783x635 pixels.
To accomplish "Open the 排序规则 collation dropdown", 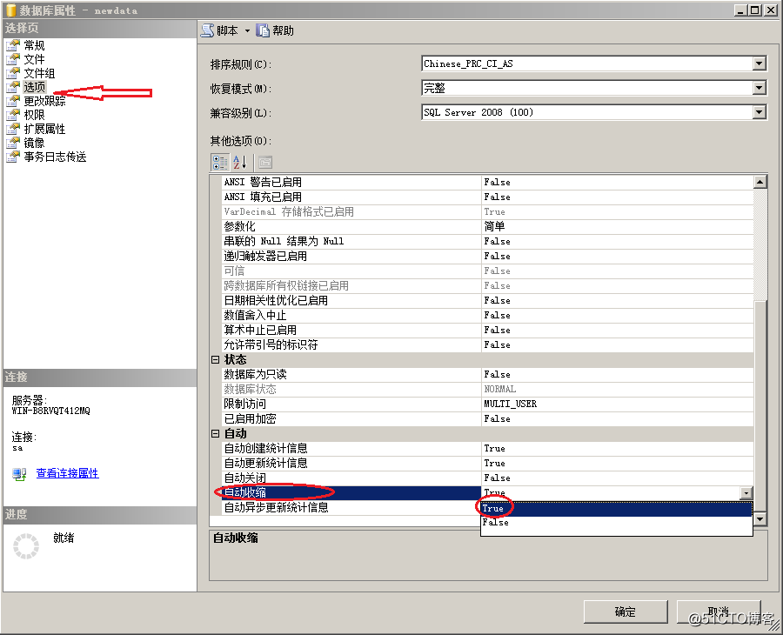I will 759,63.
